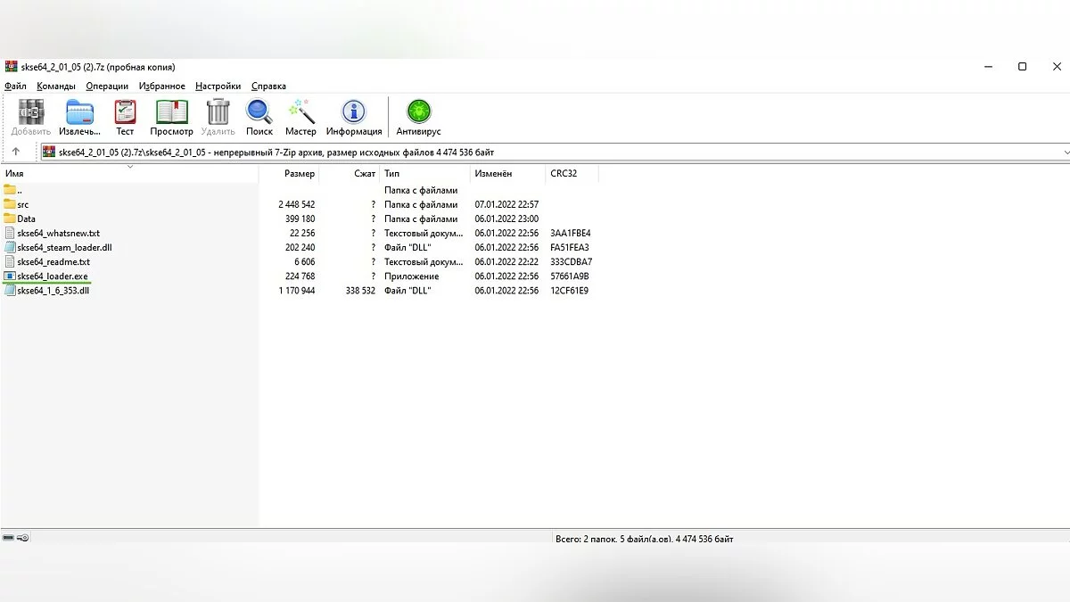This screenshot has width=1070, height=602.
Task: Select the src folder
Action: pyautogui.click(x=22, y=205)
